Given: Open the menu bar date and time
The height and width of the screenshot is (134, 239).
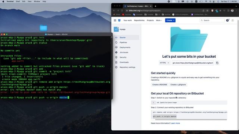Looking at the screenshot, I should [229, 1].
